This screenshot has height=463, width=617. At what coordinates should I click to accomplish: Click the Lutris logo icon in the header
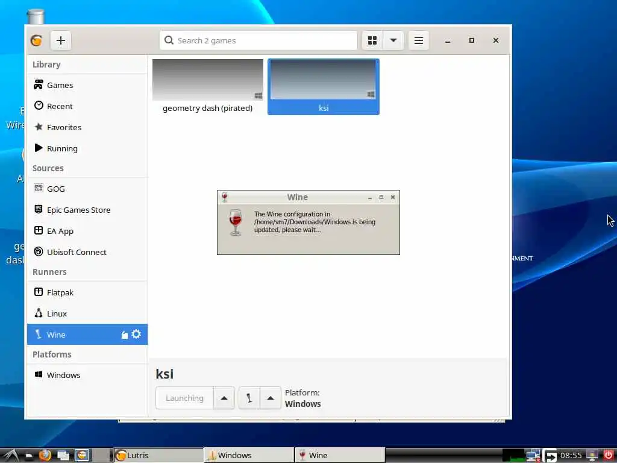[37, 40]
